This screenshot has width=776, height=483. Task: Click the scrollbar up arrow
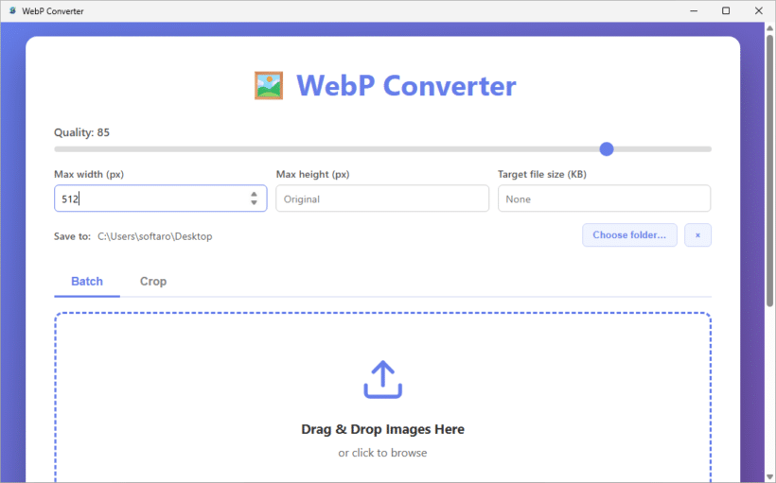[x=769, y=27]
